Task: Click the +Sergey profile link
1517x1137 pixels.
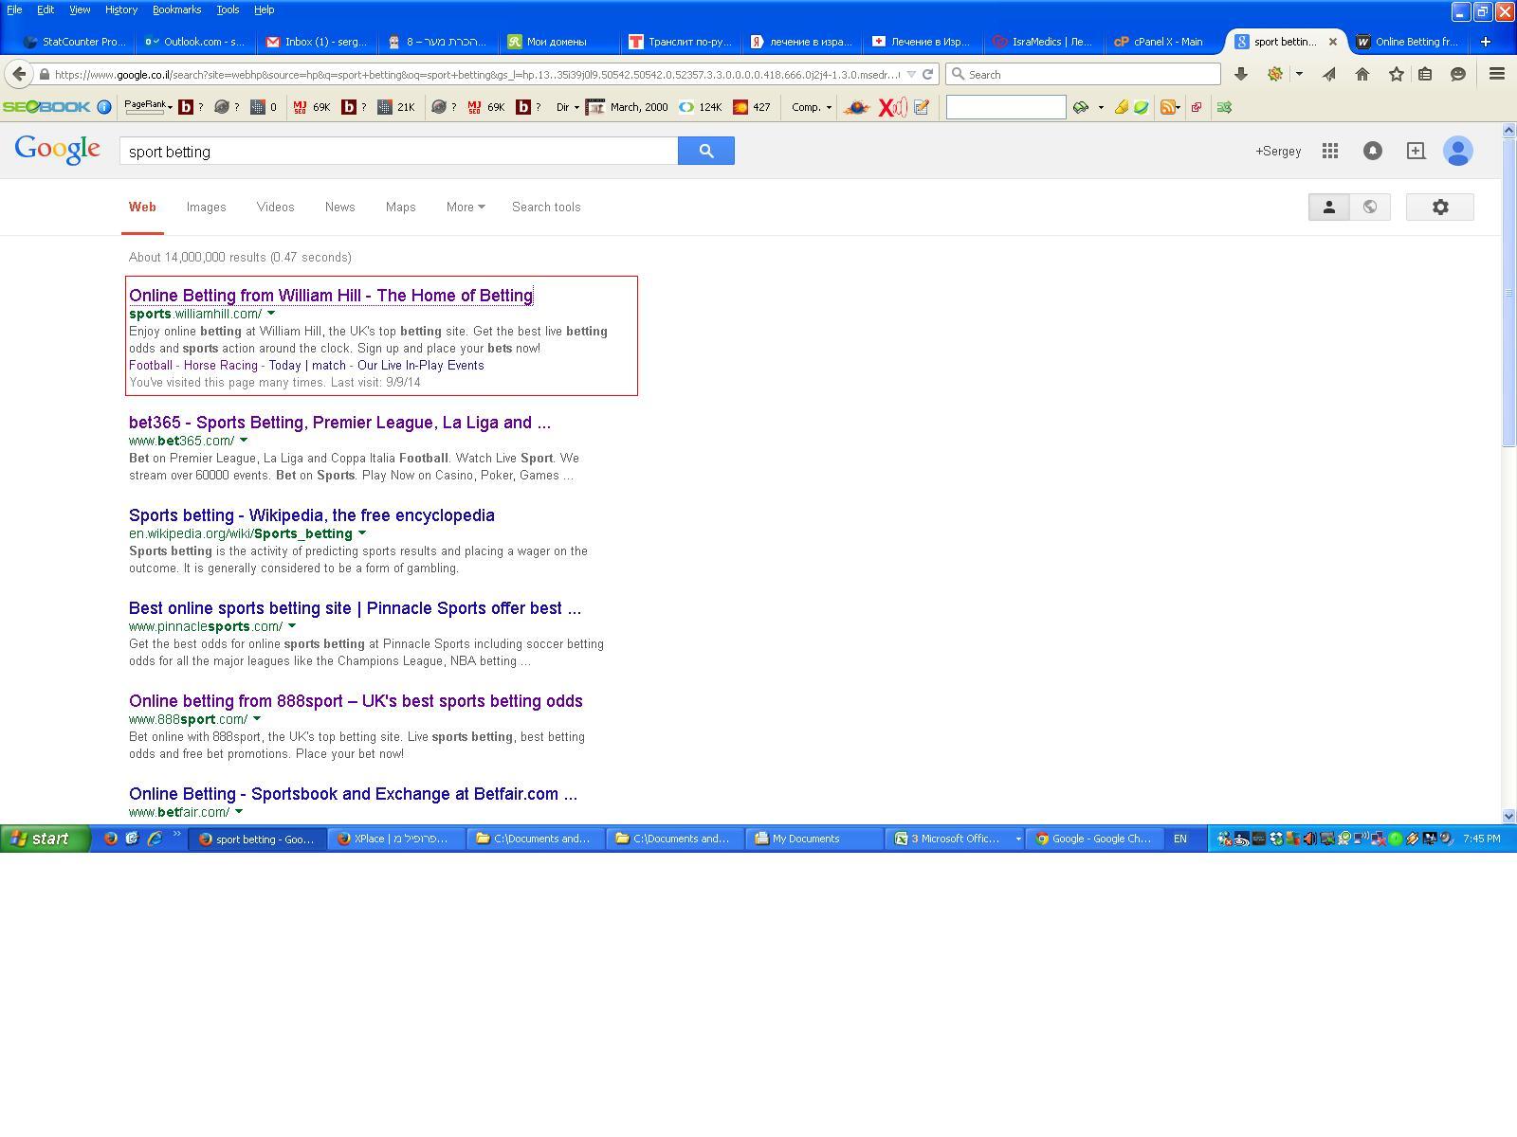Action: (x=1278, y=151)
